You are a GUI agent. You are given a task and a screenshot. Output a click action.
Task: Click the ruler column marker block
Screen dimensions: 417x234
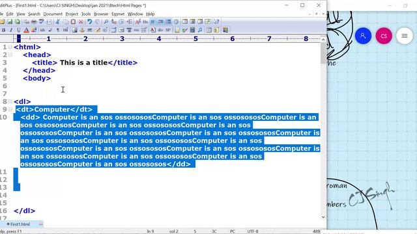19,39
